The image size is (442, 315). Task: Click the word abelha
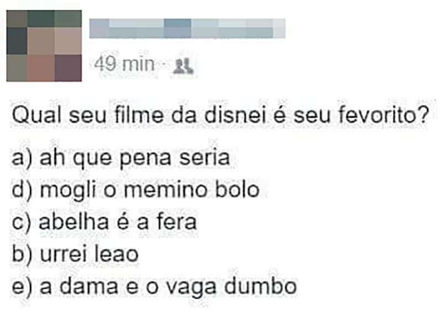[x=73, y=222]
